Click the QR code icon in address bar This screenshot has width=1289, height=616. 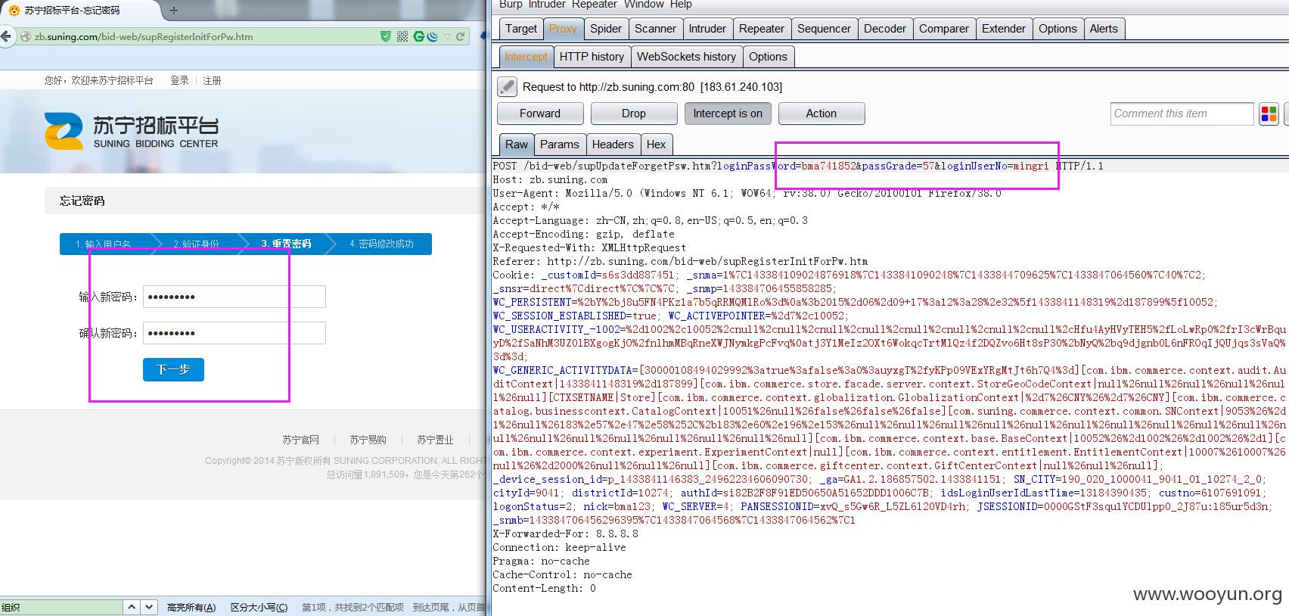click(x=402, y=36)
